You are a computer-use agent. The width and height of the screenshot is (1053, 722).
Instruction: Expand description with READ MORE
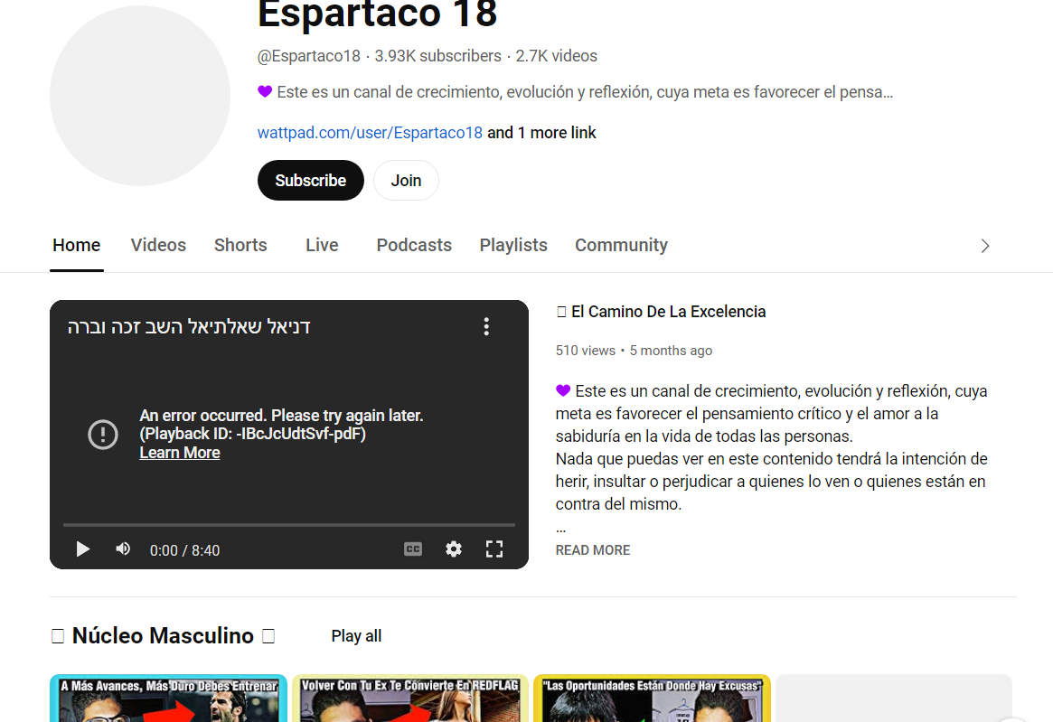[592, 550]
